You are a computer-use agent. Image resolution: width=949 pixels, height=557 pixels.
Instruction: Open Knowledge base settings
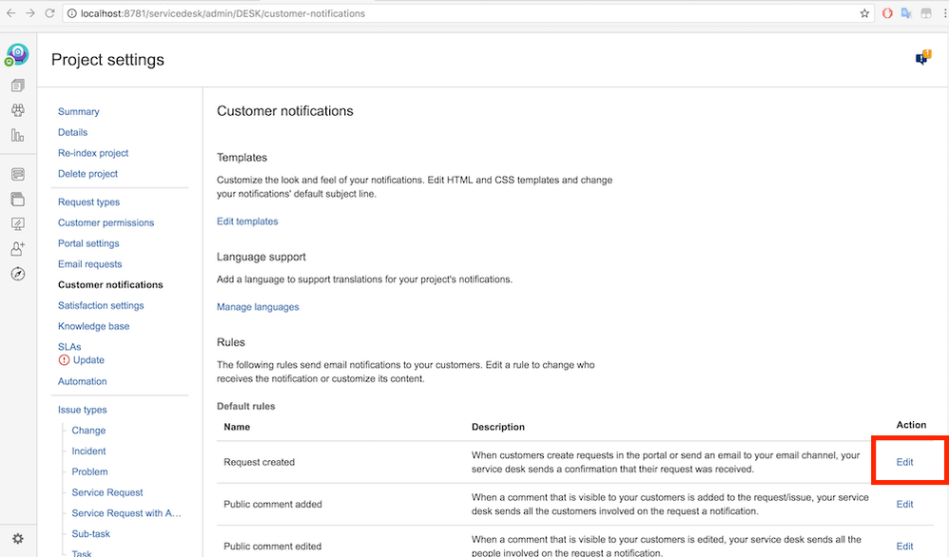[x=94, y=326]
